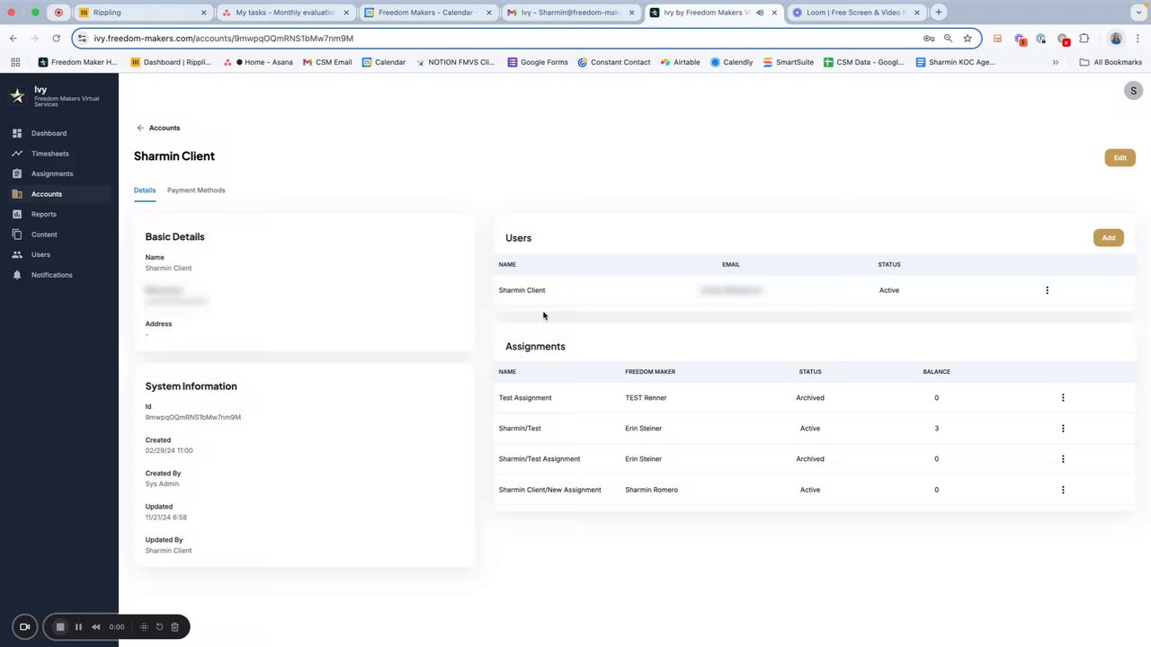Close the Rippling browser tab

tap(203, 13)
